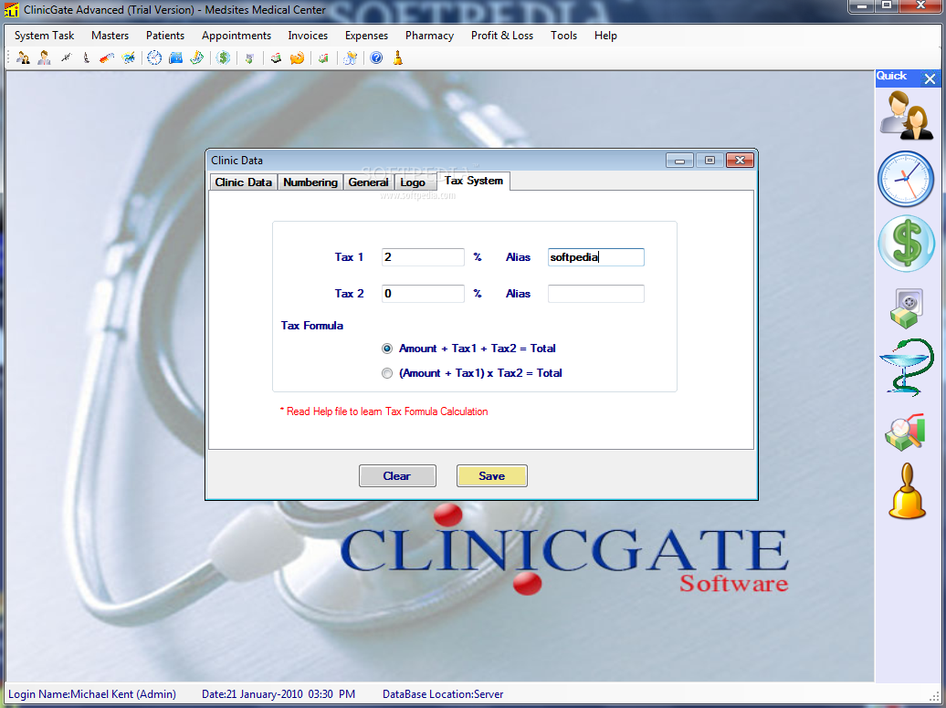This screenshot has height=708, width=946.
Task: Open the System Task menu
Action: coord(44,36)
